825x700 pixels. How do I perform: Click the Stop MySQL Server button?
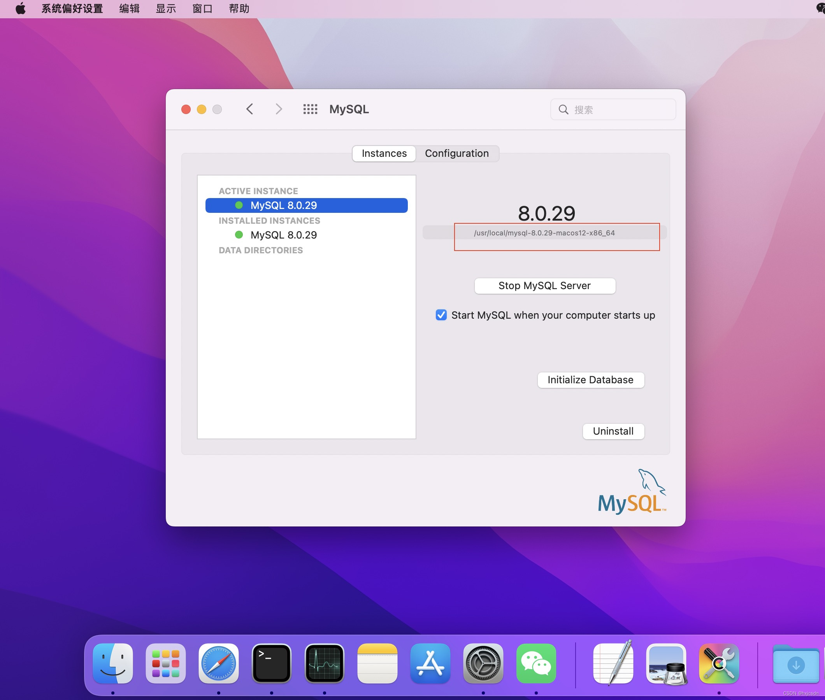pos(544,286)
